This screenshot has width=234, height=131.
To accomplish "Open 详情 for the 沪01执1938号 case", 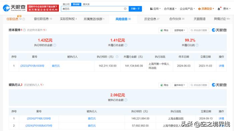I will 221,66.
